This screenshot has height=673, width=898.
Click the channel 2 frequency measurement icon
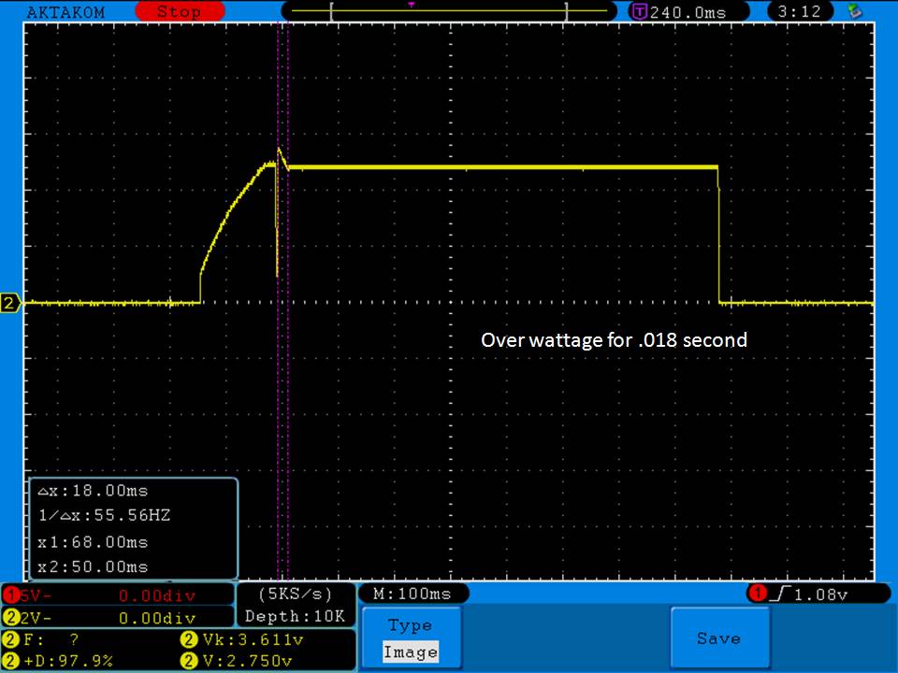pyautogui.click(x=11, y=641)
